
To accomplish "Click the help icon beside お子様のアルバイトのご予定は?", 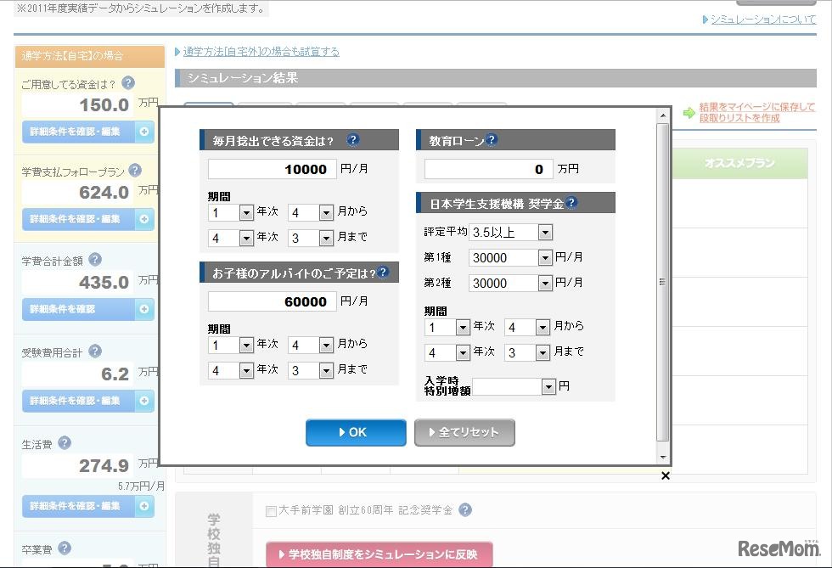I will pyautogui.click(x=383, y=270).
